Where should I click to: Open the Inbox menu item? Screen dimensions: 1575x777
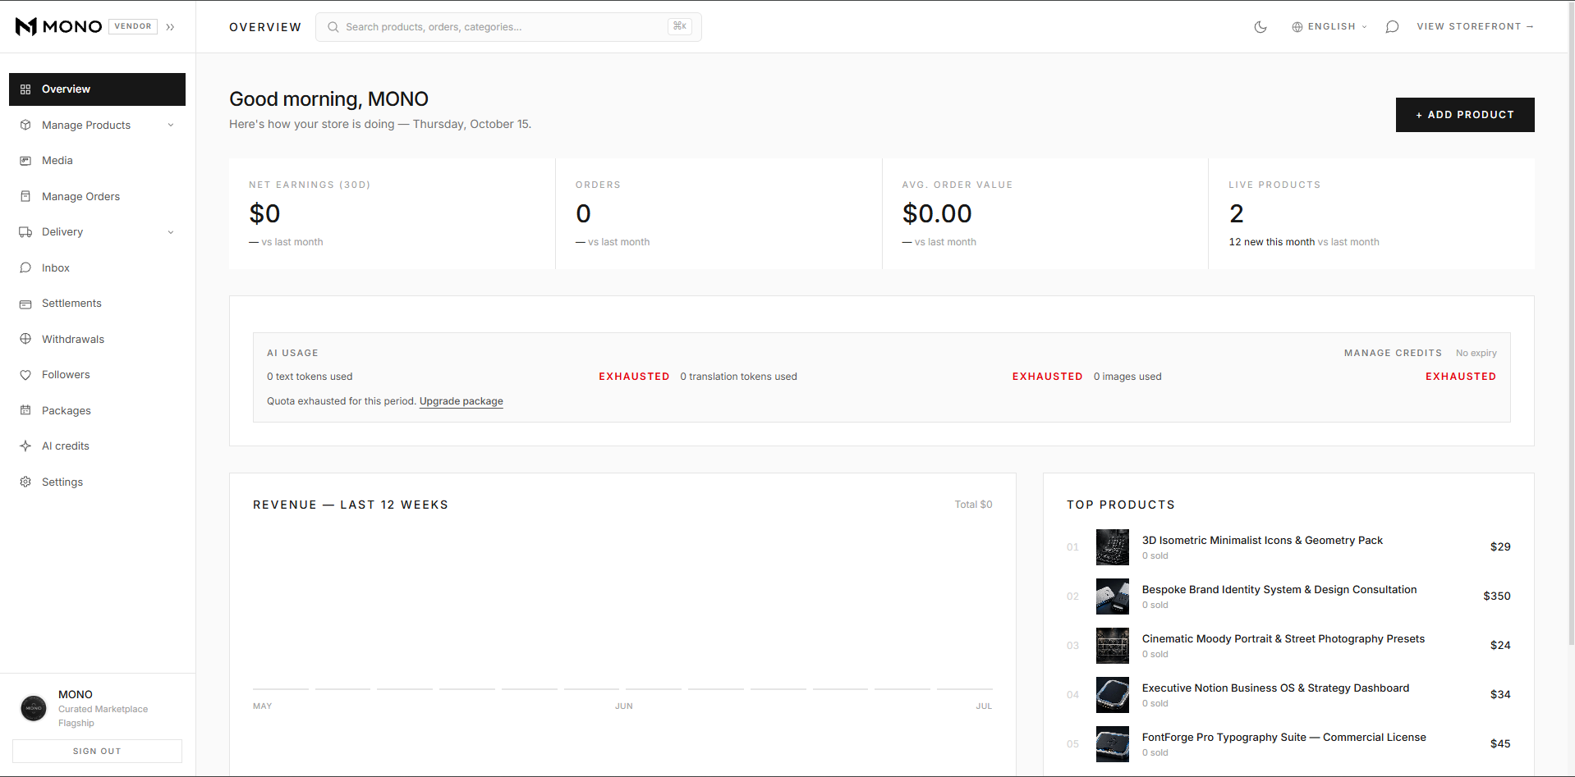[97, 268]
